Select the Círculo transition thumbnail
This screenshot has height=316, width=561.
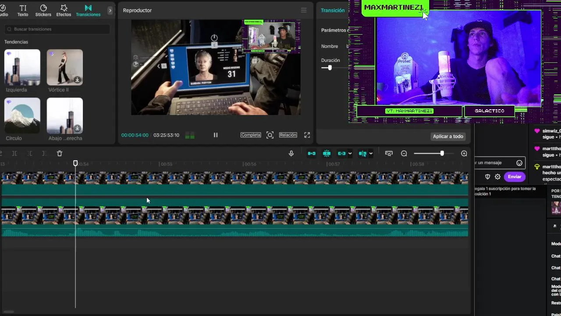[22, 116]
